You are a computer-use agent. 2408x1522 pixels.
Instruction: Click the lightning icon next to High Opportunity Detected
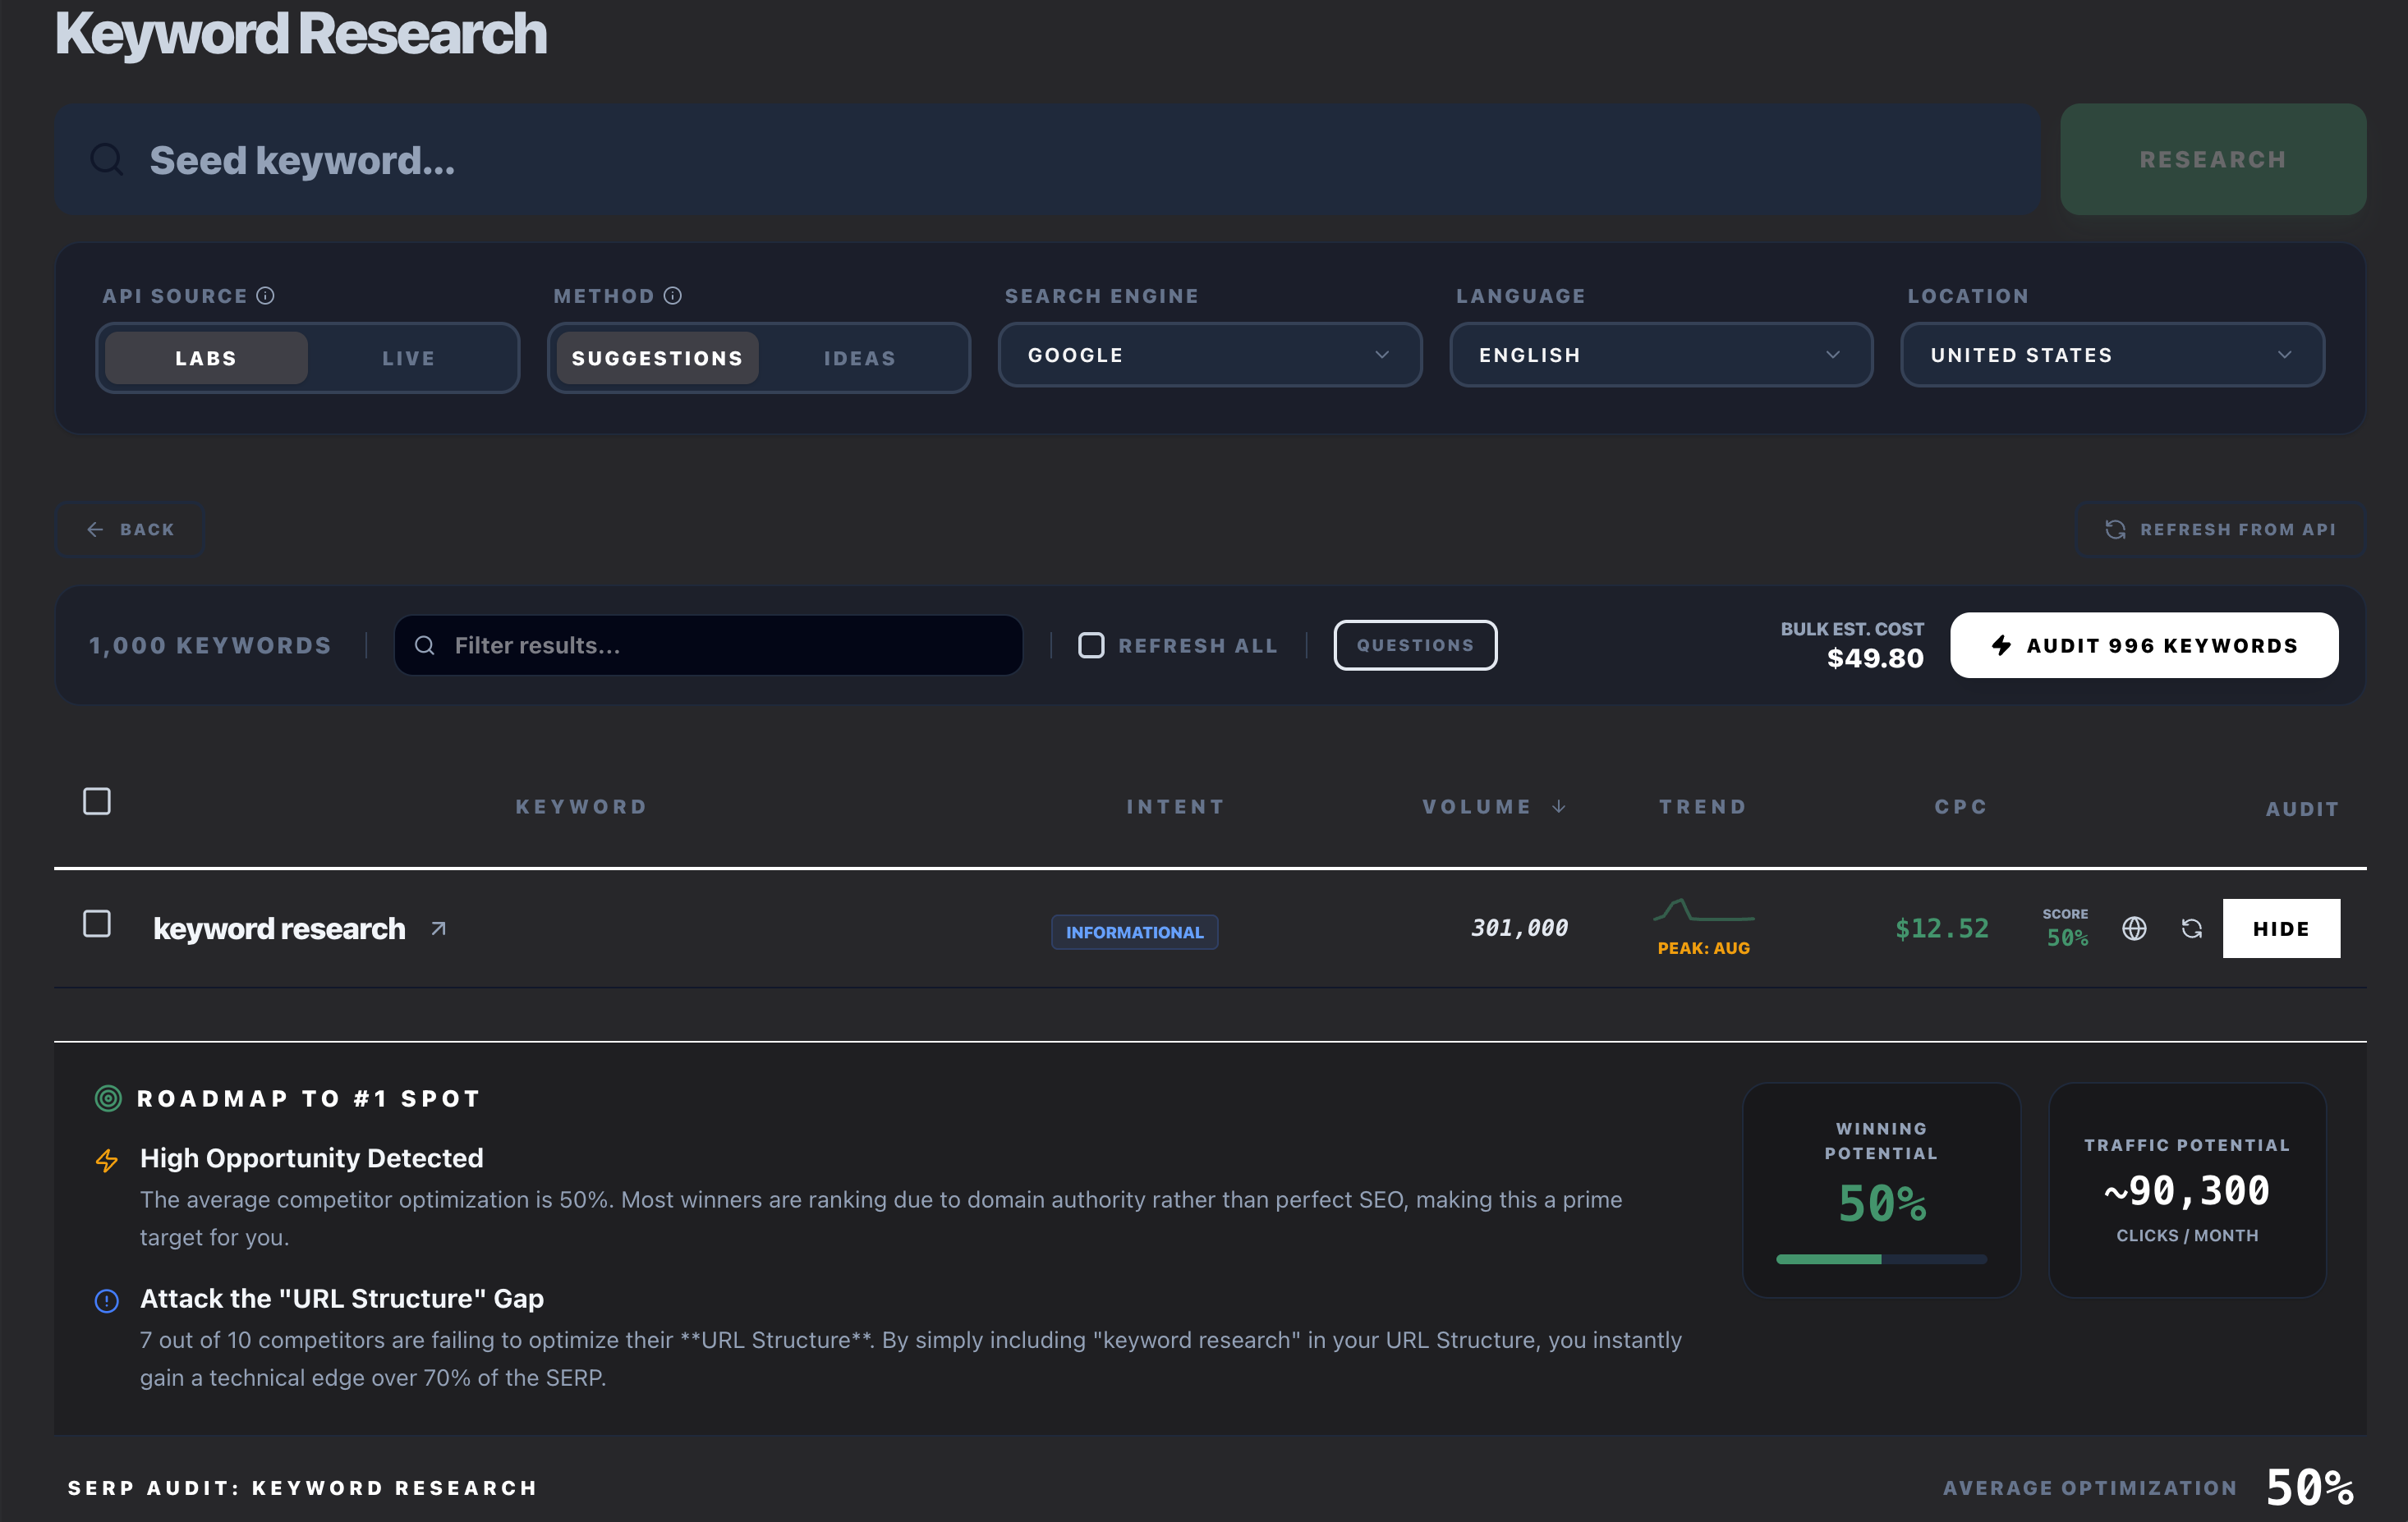pos(107,1160)
